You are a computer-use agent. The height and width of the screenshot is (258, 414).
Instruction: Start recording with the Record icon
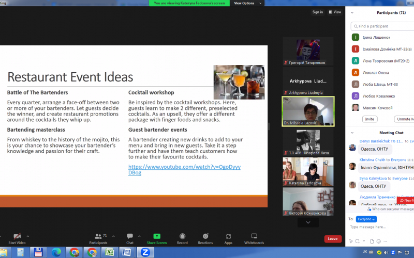[x=182, y=236]
